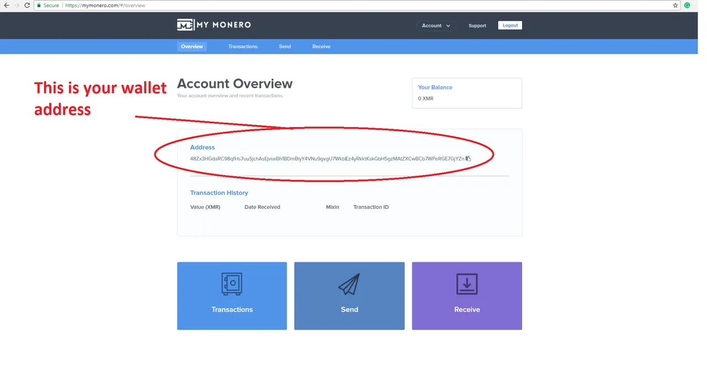707x370 pixels.
Task: Click the Transaction ID column header
Action: (x=371, y=207)
